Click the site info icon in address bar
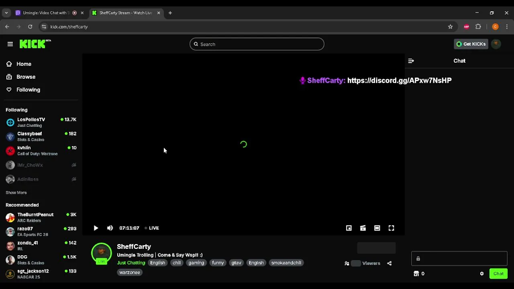Image resolution: width=514 pixels, height=289 pixels. [44, 26]
